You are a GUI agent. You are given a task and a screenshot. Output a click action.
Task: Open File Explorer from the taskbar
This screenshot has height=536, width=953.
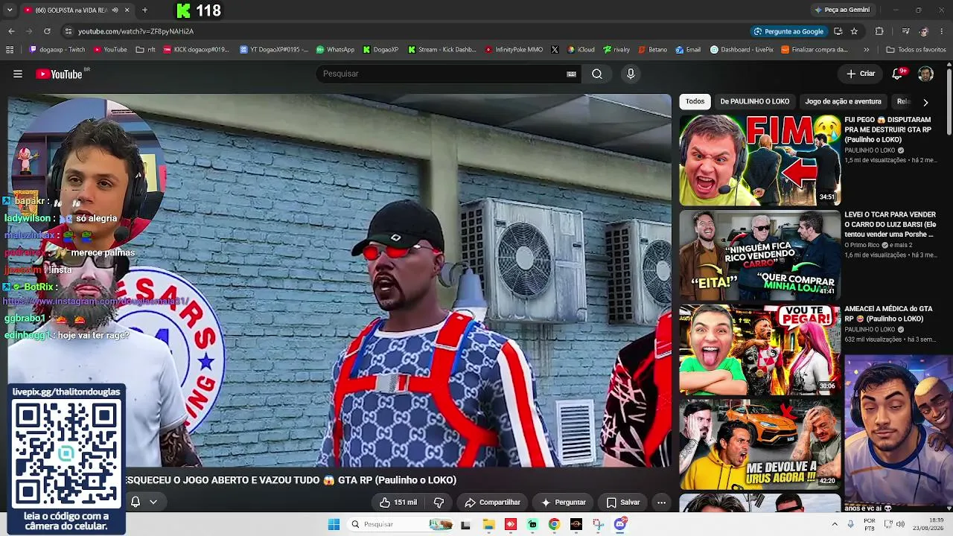coord(488,524)
